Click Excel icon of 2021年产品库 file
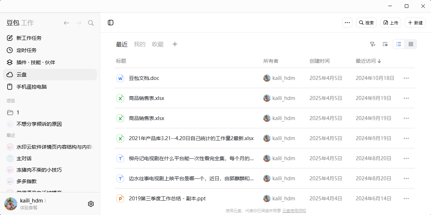Screen dimensions: 431x215 click(x=120, y=138)
